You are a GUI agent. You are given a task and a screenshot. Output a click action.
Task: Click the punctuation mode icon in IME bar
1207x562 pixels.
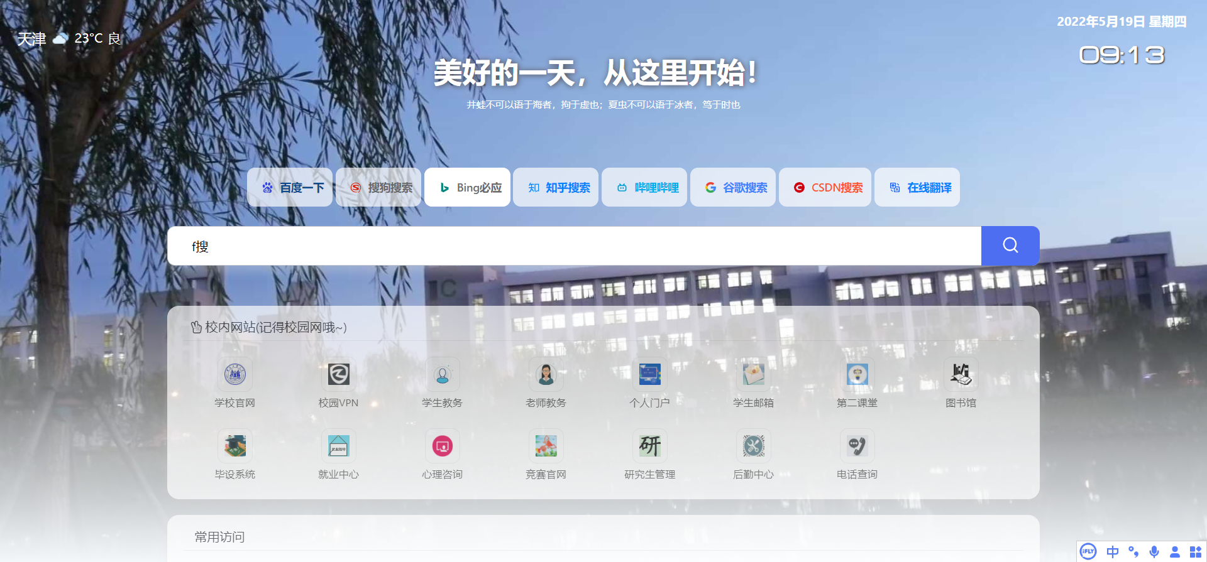click(1133, 552)
